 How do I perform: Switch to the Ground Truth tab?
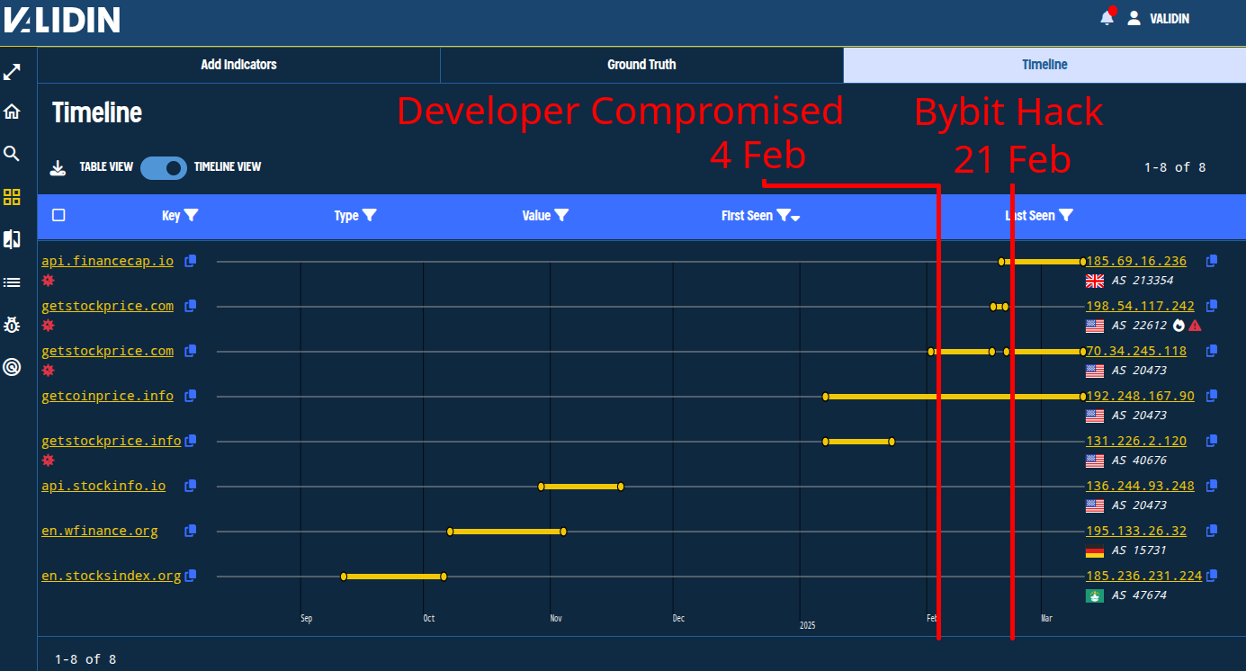(641, 65)
